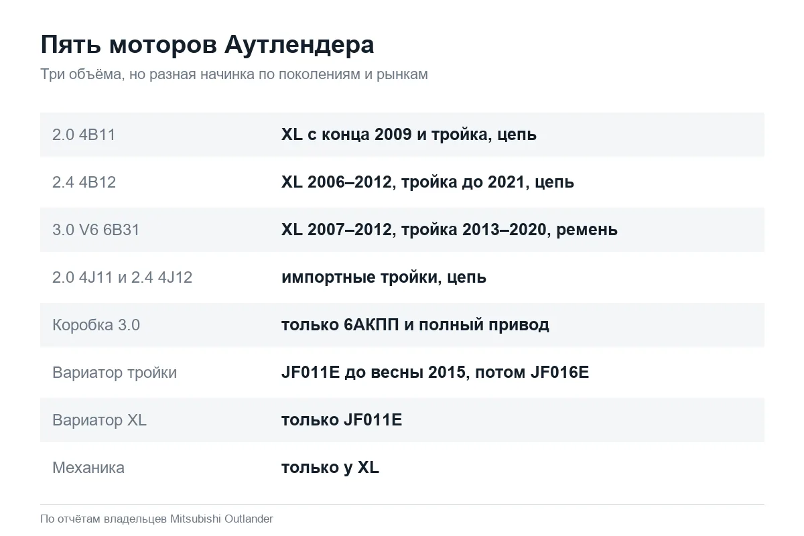Screen dimensions: 804x536
Task: Click the label "3.0 V6 6B31"
Action: click(96, 230)
